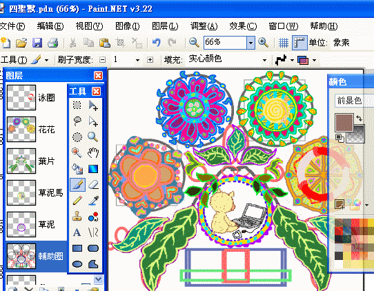374x291 pixels.
Task: Click the Redo arrow icon
Action: pyautogui.click(x=172, y=43)
